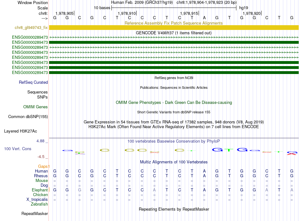Click the OMIM Genes track label
The image size is (299, 221).
(36, 107)
